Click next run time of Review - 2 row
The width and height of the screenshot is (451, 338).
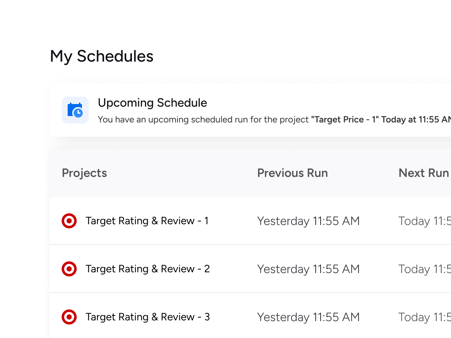(424, 269)
